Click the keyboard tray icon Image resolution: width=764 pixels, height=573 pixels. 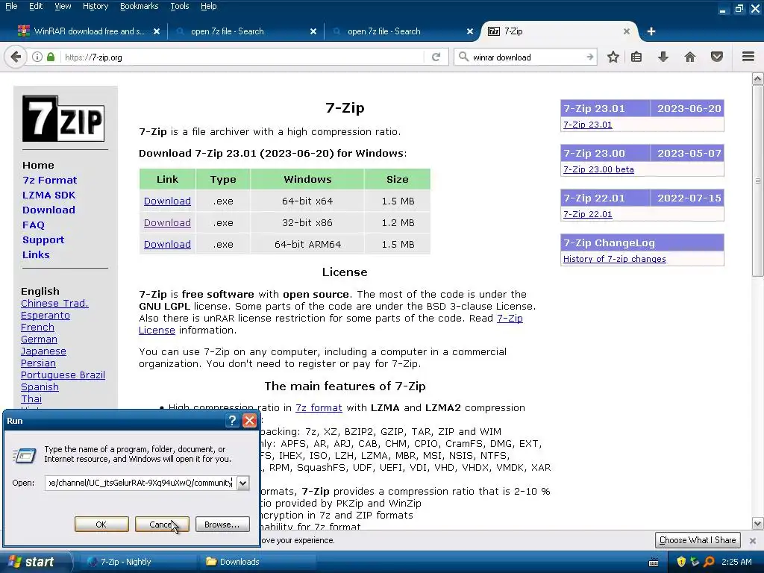coord(654,563)
